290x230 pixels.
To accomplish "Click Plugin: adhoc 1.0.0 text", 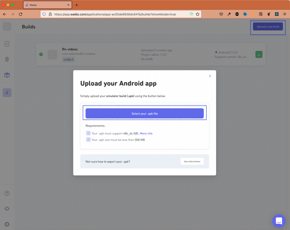I will click(x=153, y=55).
